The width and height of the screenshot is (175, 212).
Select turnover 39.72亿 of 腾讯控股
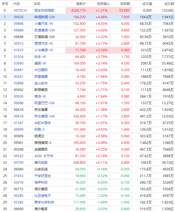point(168,163)
